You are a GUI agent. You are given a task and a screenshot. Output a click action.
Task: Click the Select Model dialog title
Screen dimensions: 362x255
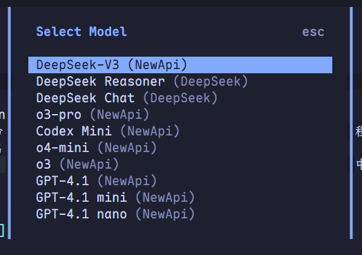82,31
